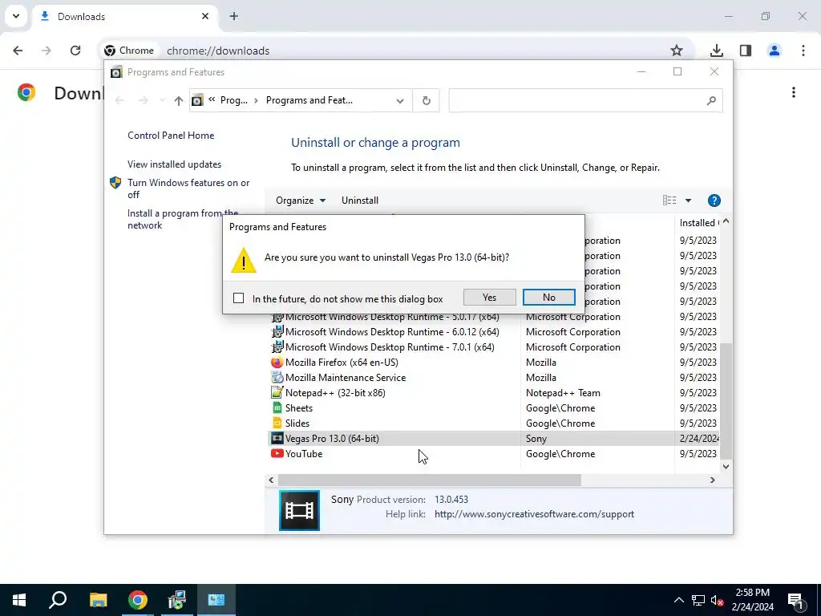Confirm uninstall by clicking Yes
This screenshot has width=821, height=616.
click(489, 298)
